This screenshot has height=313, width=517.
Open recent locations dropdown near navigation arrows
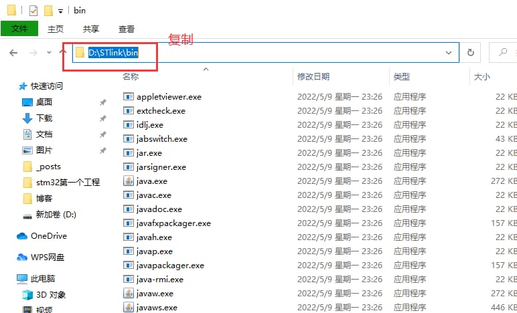(x=49, y=53)
